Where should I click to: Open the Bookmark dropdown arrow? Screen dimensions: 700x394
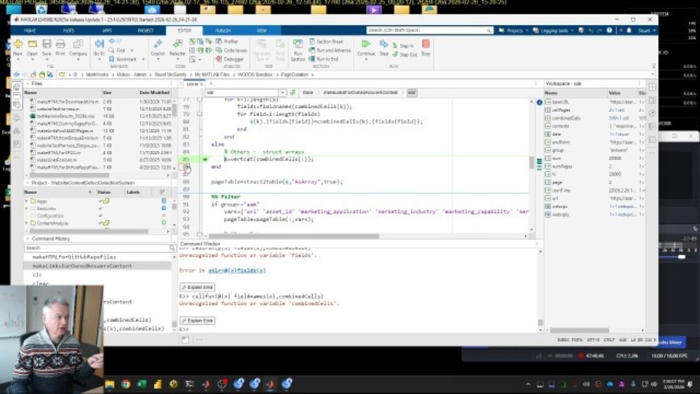[143, 59]
